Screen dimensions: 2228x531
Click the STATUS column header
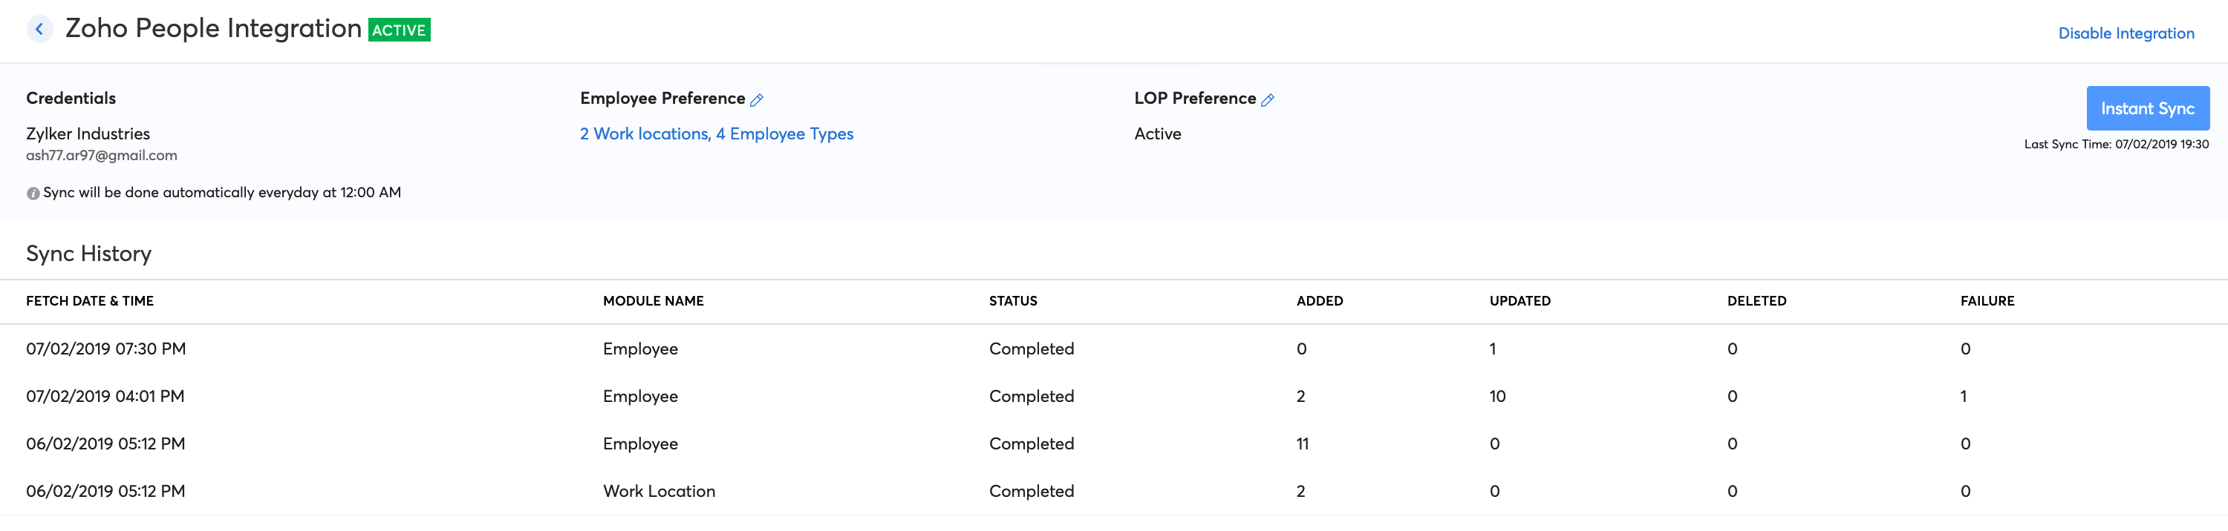click(x=1013, y=300)
